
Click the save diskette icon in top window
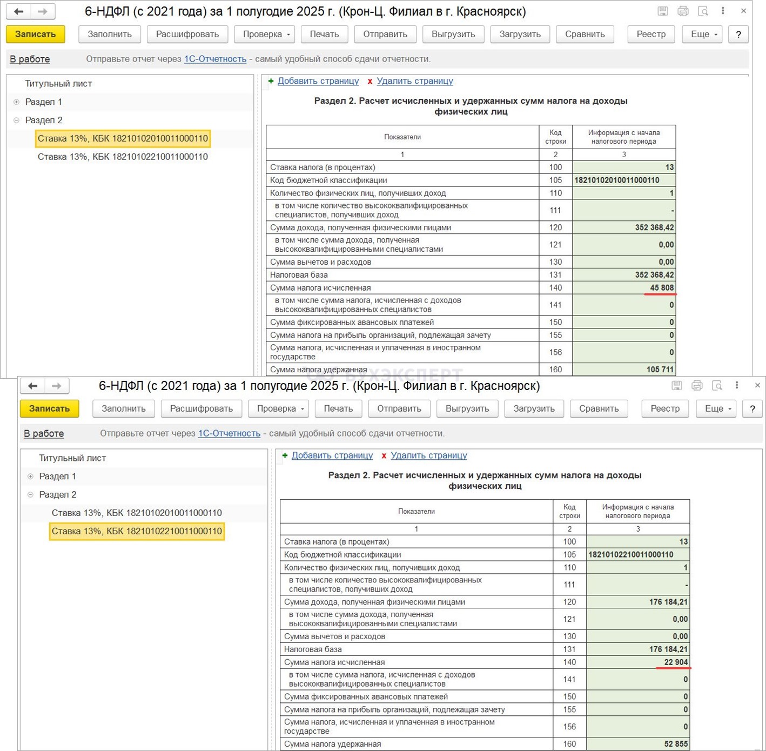[663, 11]
